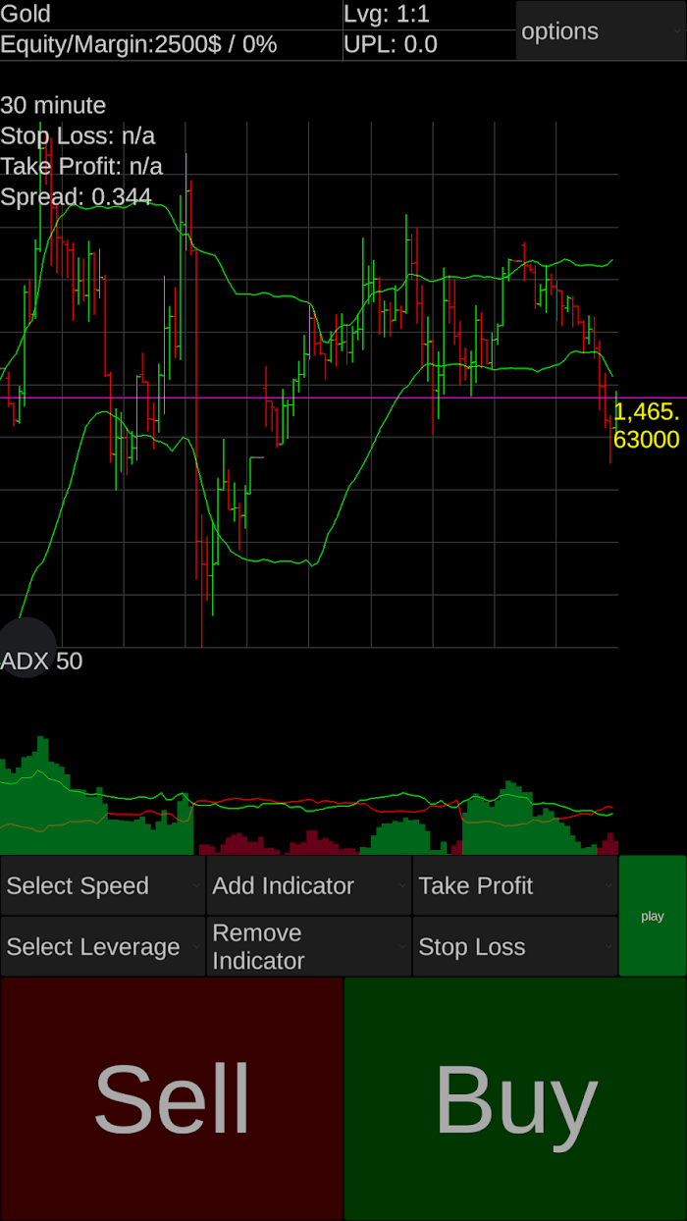Open the options dropdown menu
Image resolution: width=687 pixels, height=1221 pixels.
(x=600, y=31)
